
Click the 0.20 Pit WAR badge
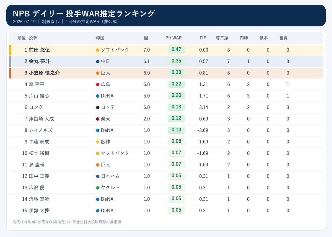(x=176, y=96)
